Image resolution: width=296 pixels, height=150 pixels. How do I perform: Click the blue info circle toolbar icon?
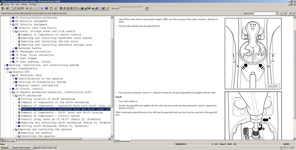tap(46, 8)
